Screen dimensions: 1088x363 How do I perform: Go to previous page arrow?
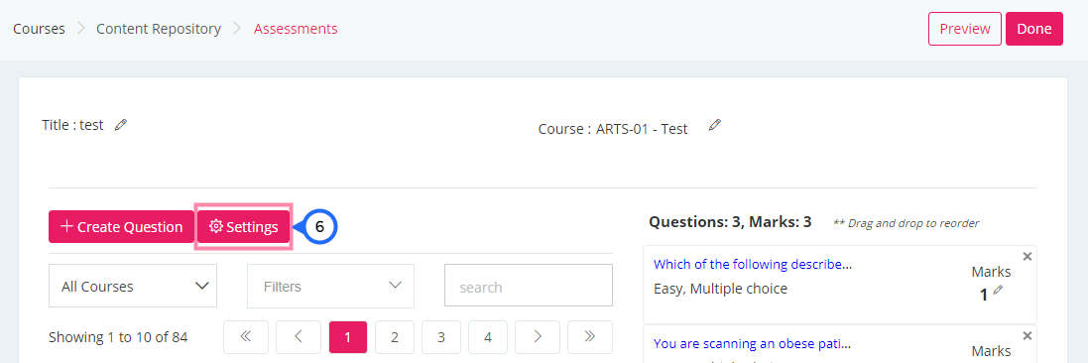point(299,337)
